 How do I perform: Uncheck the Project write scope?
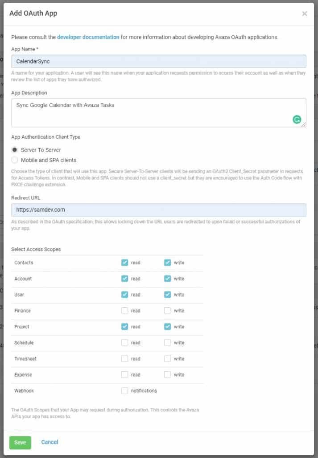(x=167, y=327)
